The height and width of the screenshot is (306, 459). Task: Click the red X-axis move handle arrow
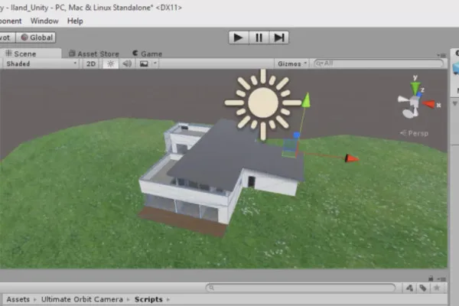click(x=352, y=158)
